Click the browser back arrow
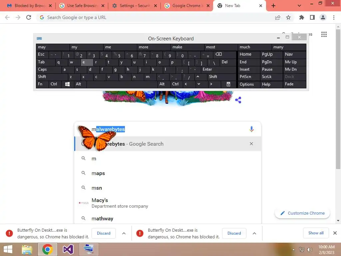Image resolution: width=341 pixels, height=256 pixels. [x=7, y=17]
